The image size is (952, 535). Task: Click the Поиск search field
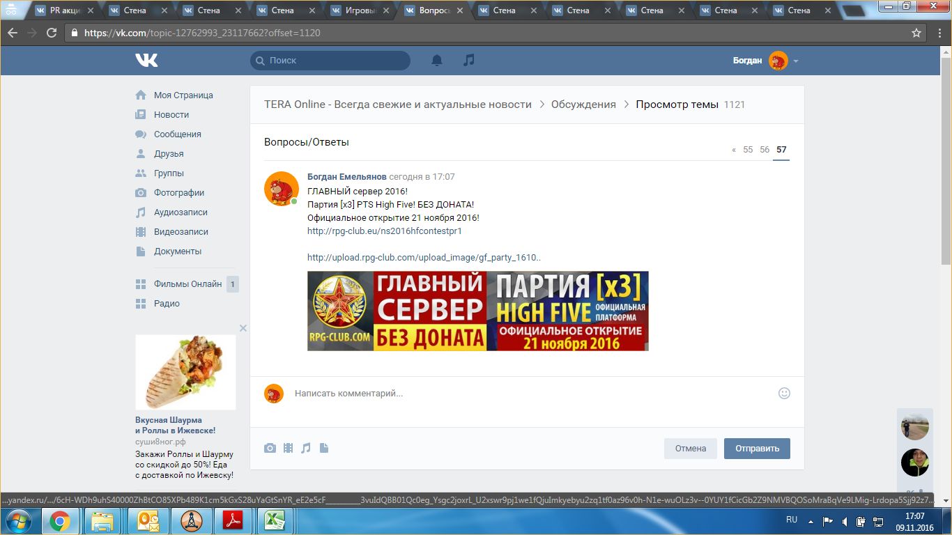(x=330, y=61)
